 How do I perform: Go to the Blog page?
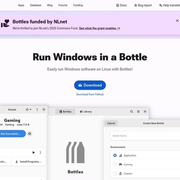pyautogui.click(x=50, y=5)
